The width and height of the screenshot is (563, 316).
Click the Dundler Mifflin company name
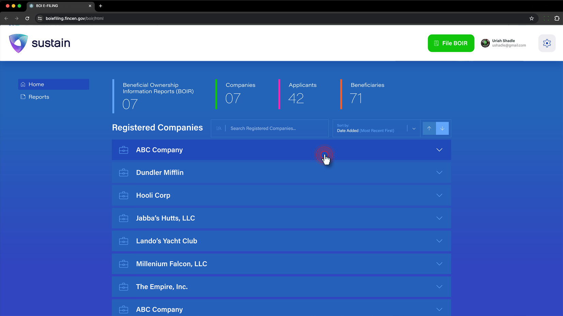point(160,173)
